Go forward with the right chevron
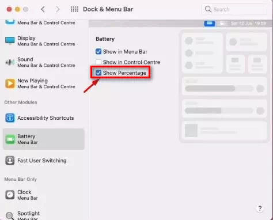The width and height of the screenshot is (273, 220). [x=58, y=9]
